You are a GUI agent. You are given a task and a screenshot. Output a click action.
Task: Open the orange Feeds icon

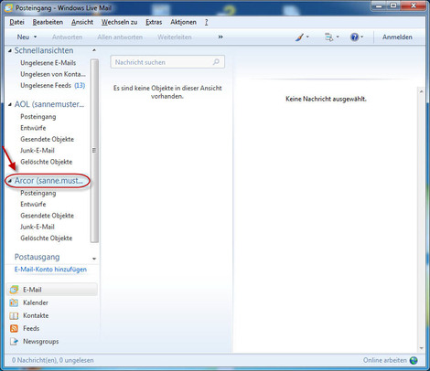tap(14, 329)
